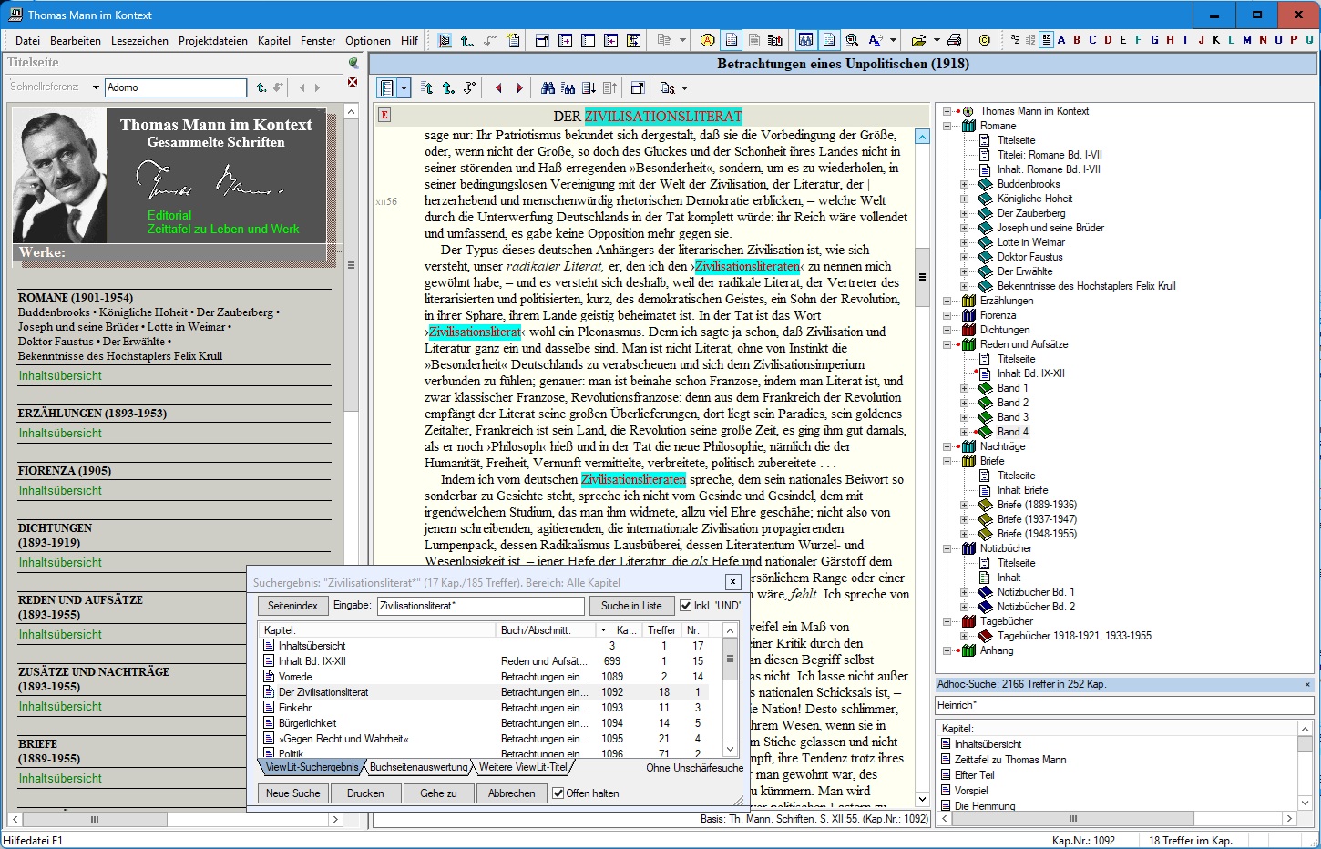Expand the Buddenbrooks tree node
1321x849 pixels.
tap(964, 184)
